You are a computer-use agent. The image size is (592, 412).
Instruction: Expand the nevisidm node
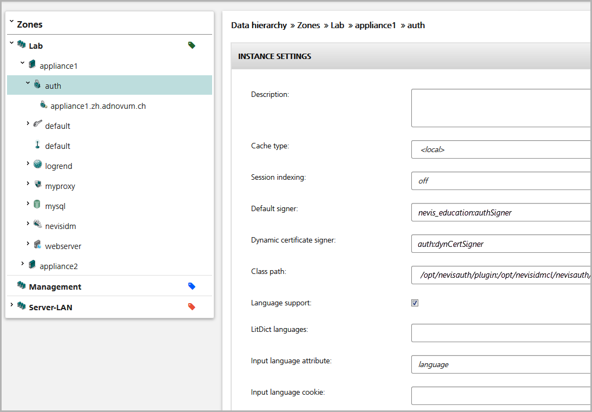(x=28, y=223)
